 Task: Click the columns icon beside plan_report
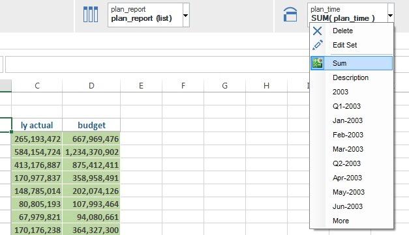click(91, 14)
